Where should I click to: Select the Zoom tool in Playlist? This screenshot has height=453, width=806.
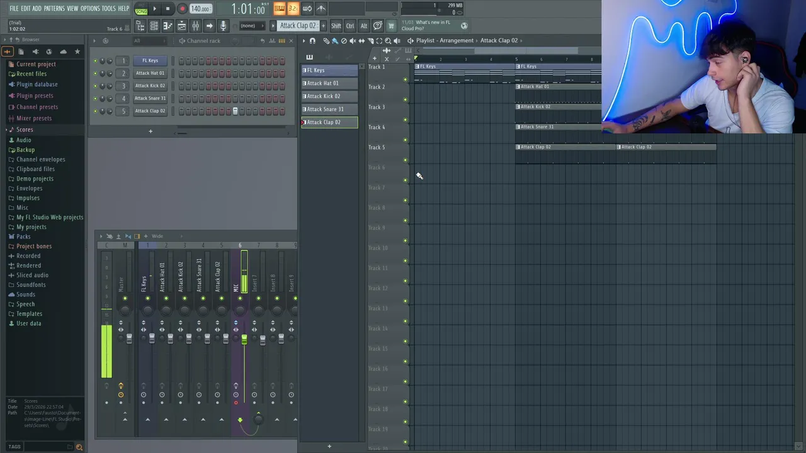tap(388, 40)
